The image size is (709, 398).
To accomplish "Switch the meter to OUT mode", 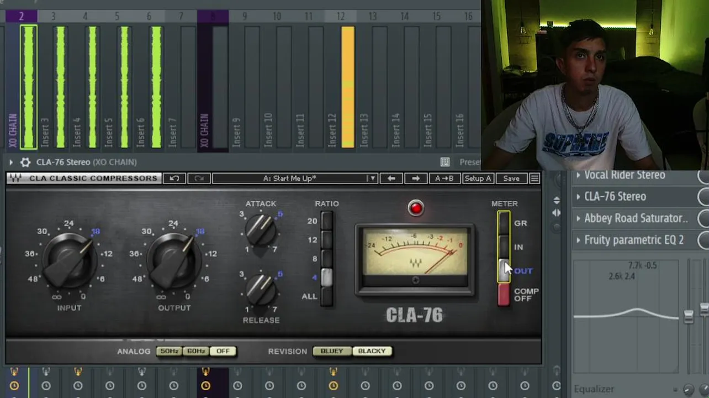I will tap(504, 270).
